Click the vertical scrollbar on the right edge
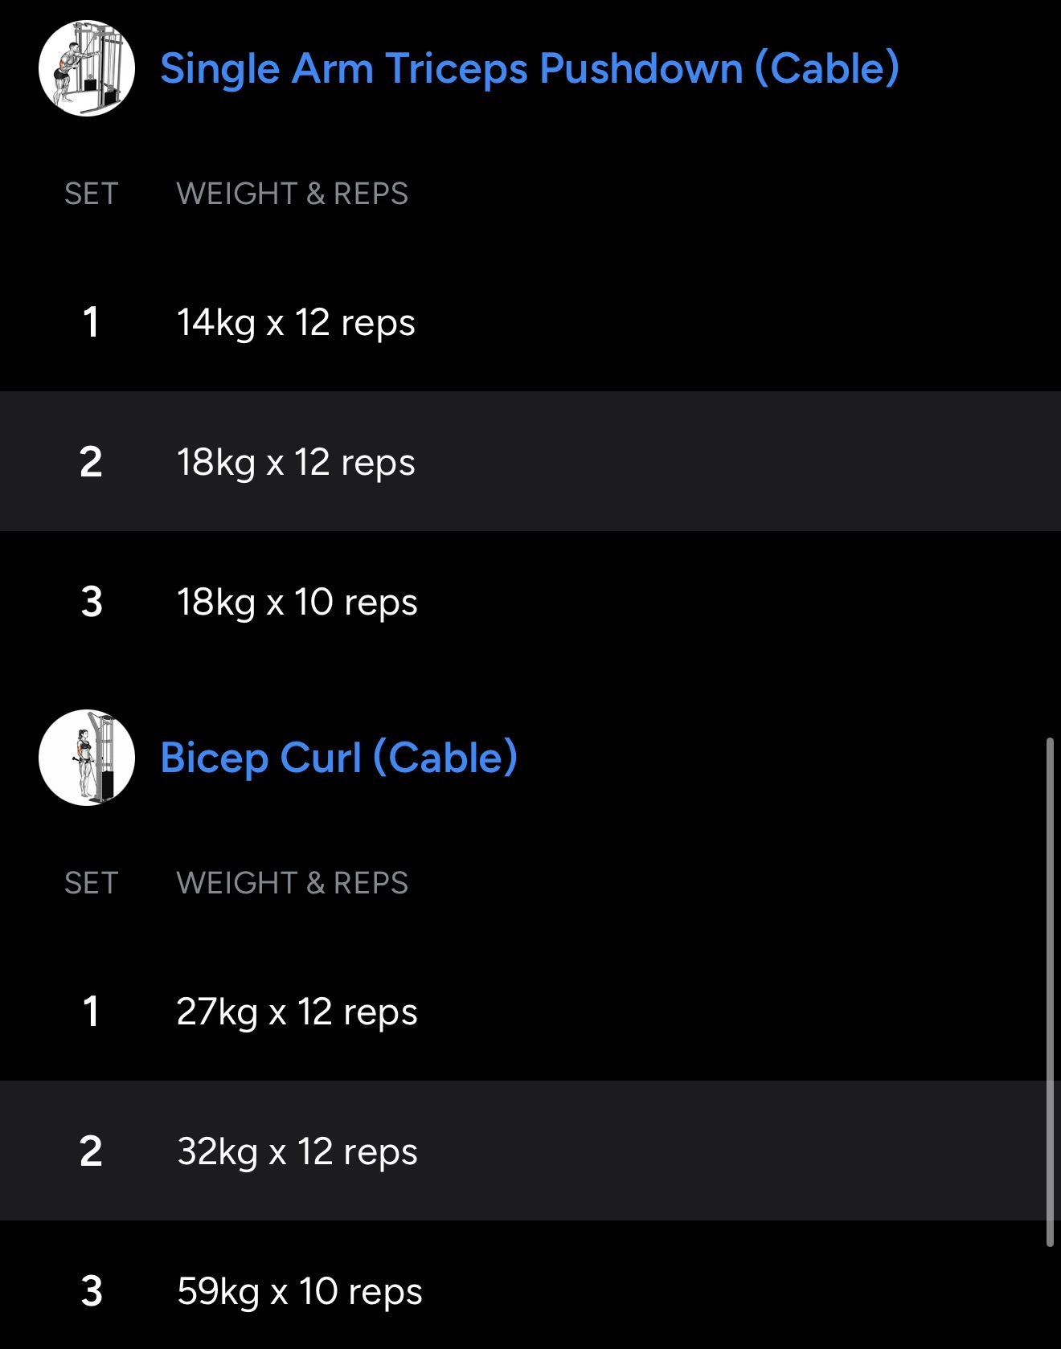Screen dimensions: 1061x1349 [1049, 992]
